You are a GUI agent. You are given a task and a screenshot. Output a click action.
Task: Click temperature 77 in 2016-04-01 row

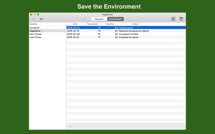pyautogui.click(x=99, y=37)
